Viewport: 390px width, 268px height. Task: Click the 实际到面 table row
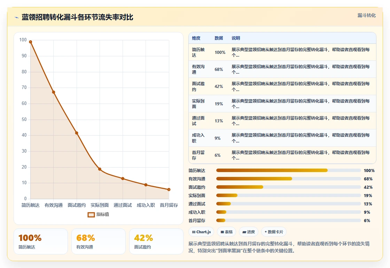tap(282, 104)
